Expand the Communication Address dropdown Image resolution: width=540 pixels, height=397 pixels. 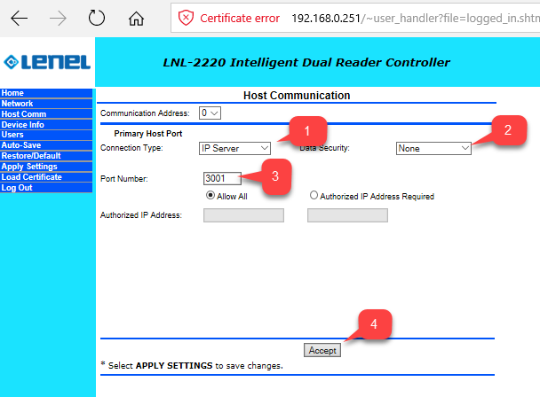210,113
